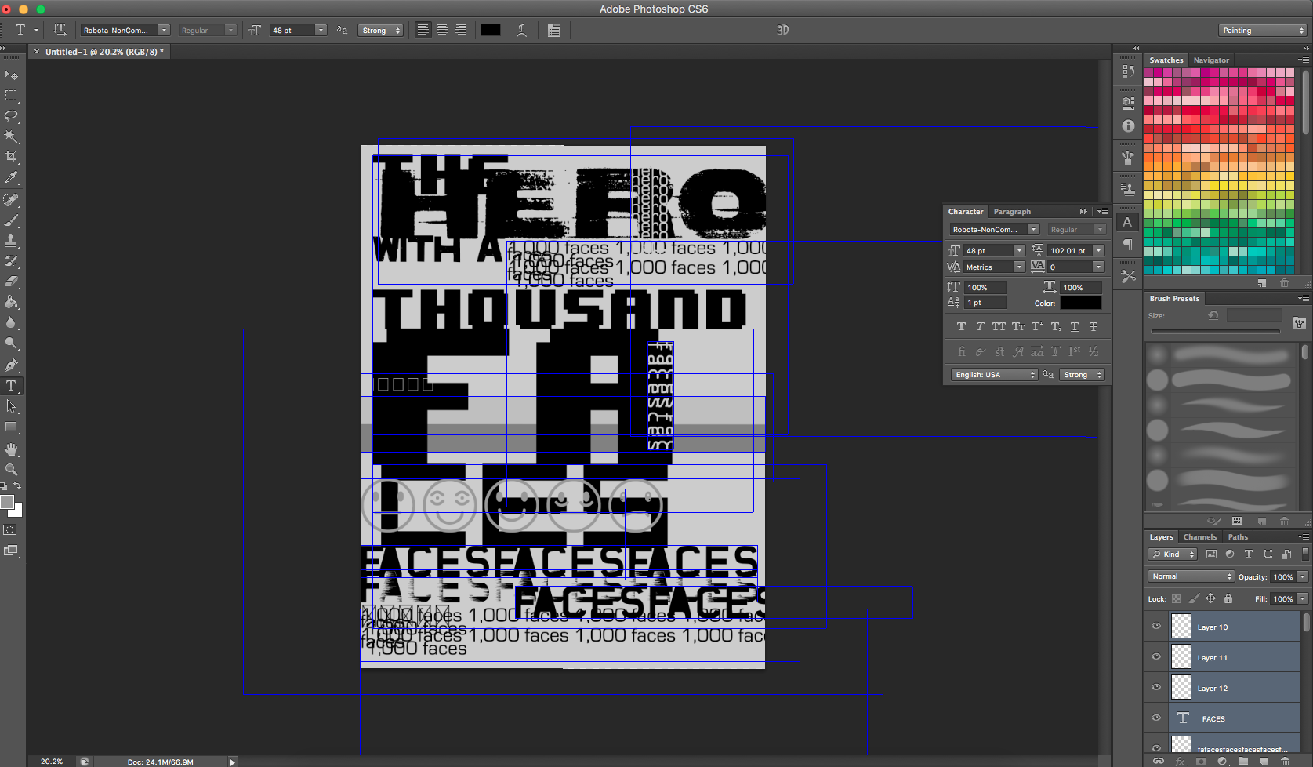Open Painting workspace switcher dropdown
1313x767 pixels.
[x=1263, y=30]
